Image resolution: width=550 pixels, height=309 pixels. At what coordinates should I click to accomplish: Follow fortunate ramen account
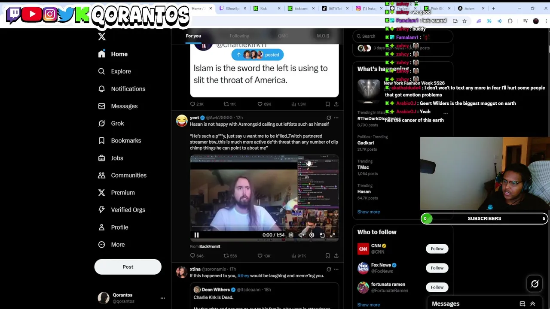point(437,288)
